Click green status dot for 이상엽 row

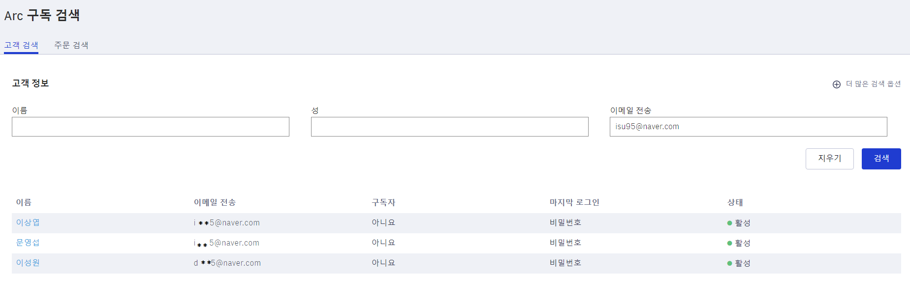(729, 223)
